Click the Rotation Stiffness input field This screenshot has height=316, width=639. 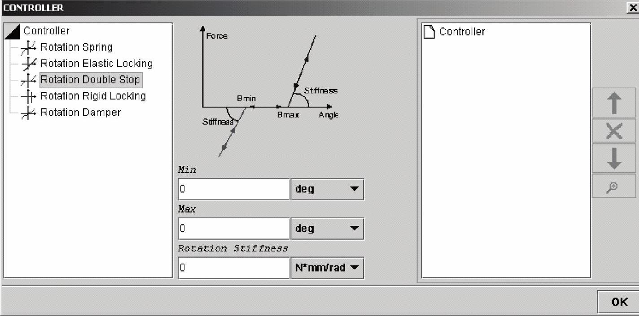[234, 268]
